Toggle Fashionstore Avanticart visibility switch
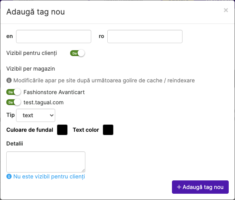 (x=13, y=92)
